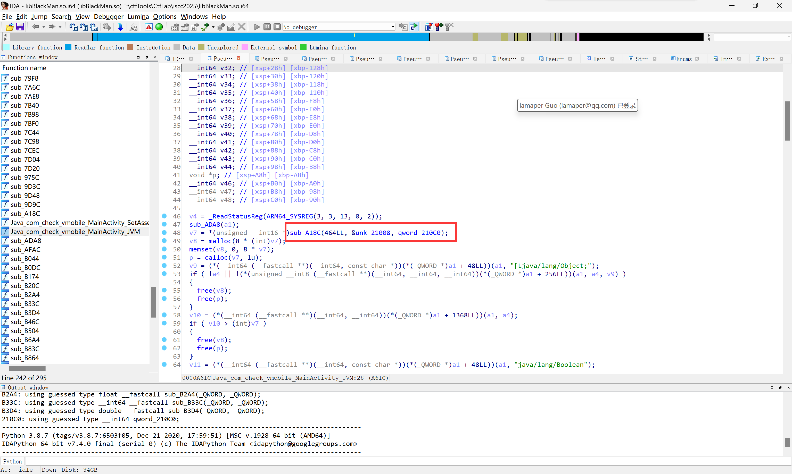This screenshot has width=792, height=474.
Task: Select sub_A18C in the functions list
Action: 25,213
